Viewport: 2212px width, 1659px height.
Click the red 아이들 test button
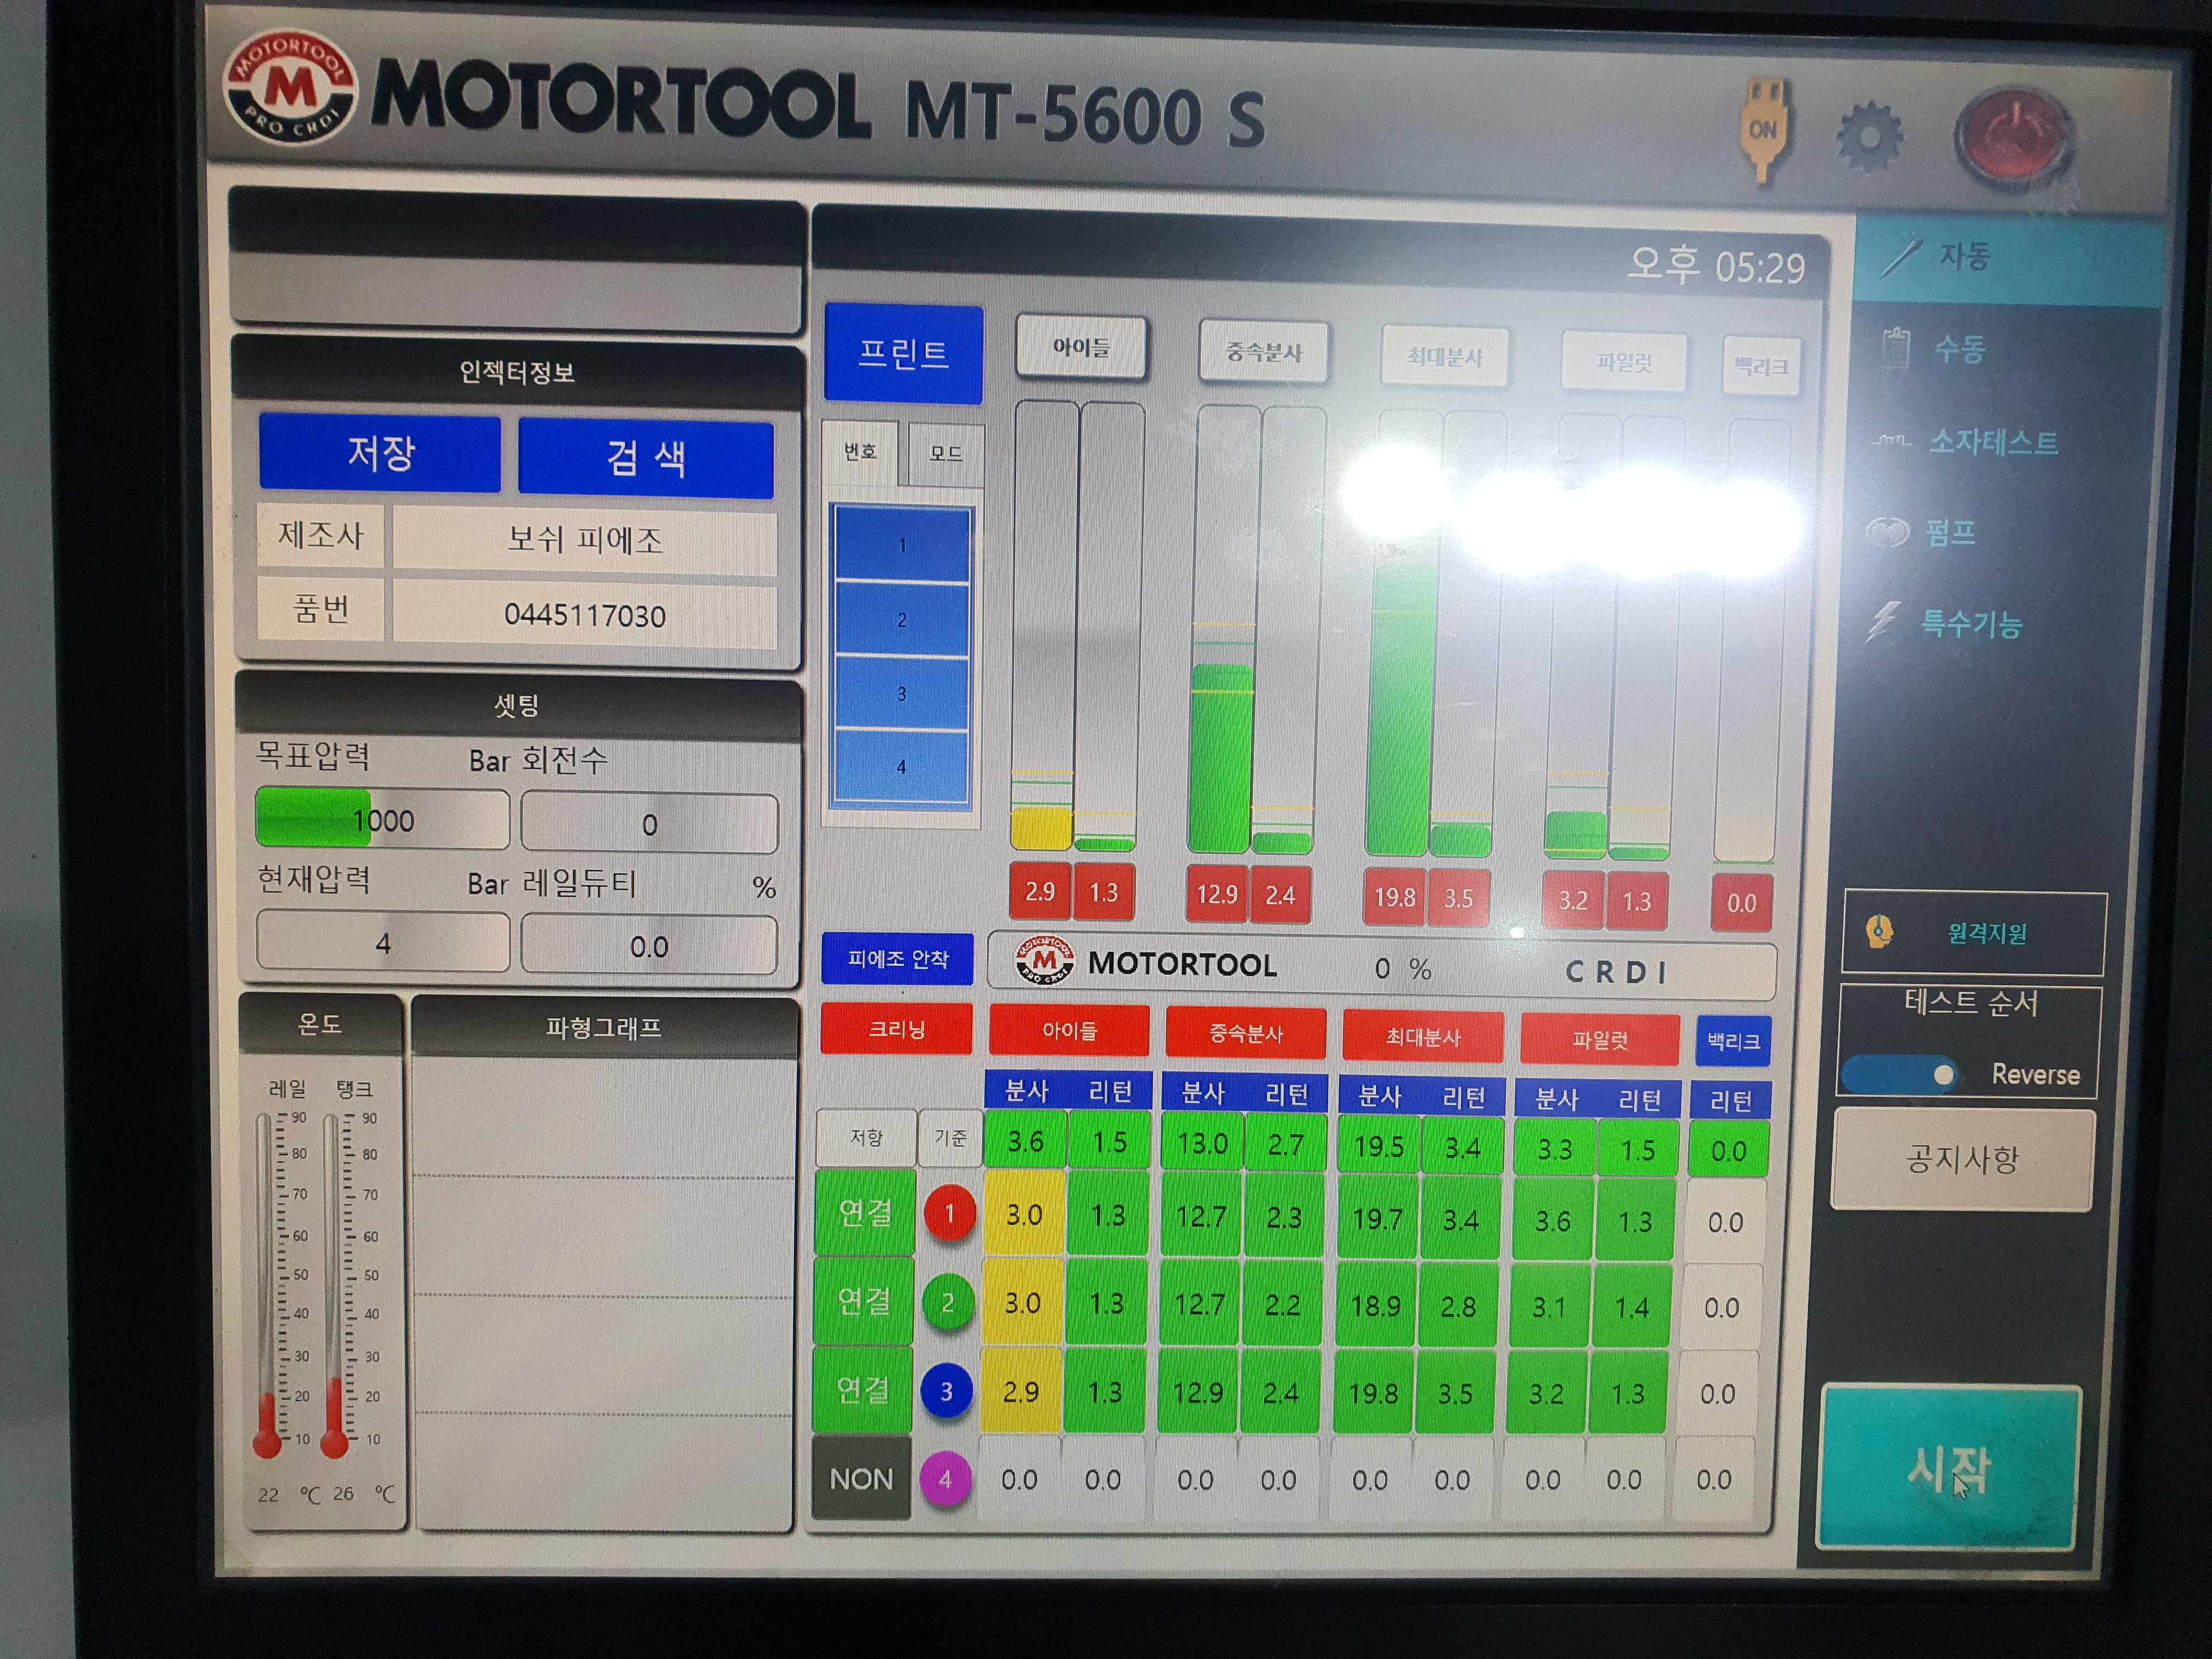1069,1030
